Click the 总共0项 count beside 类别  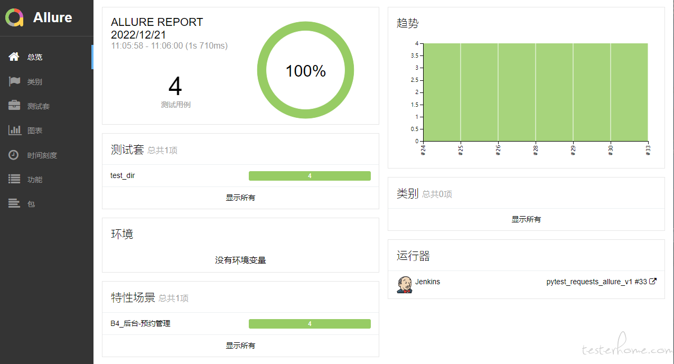(x=437, y=194)
